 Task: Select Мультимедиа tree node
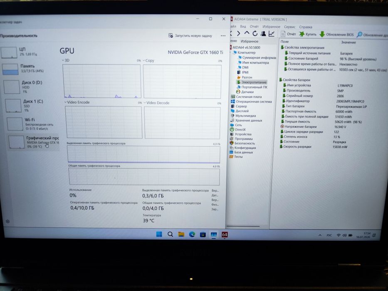tap(243, 116)
